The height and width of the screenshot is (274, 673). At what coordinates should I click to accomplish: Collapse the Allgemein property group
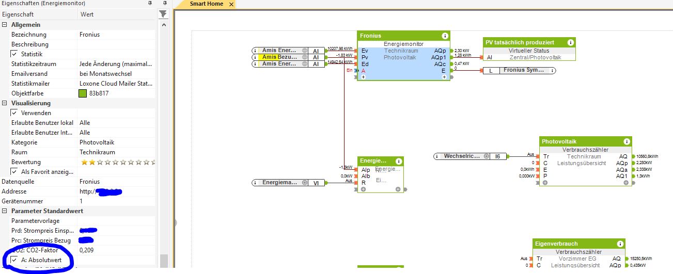coord(5,25)
